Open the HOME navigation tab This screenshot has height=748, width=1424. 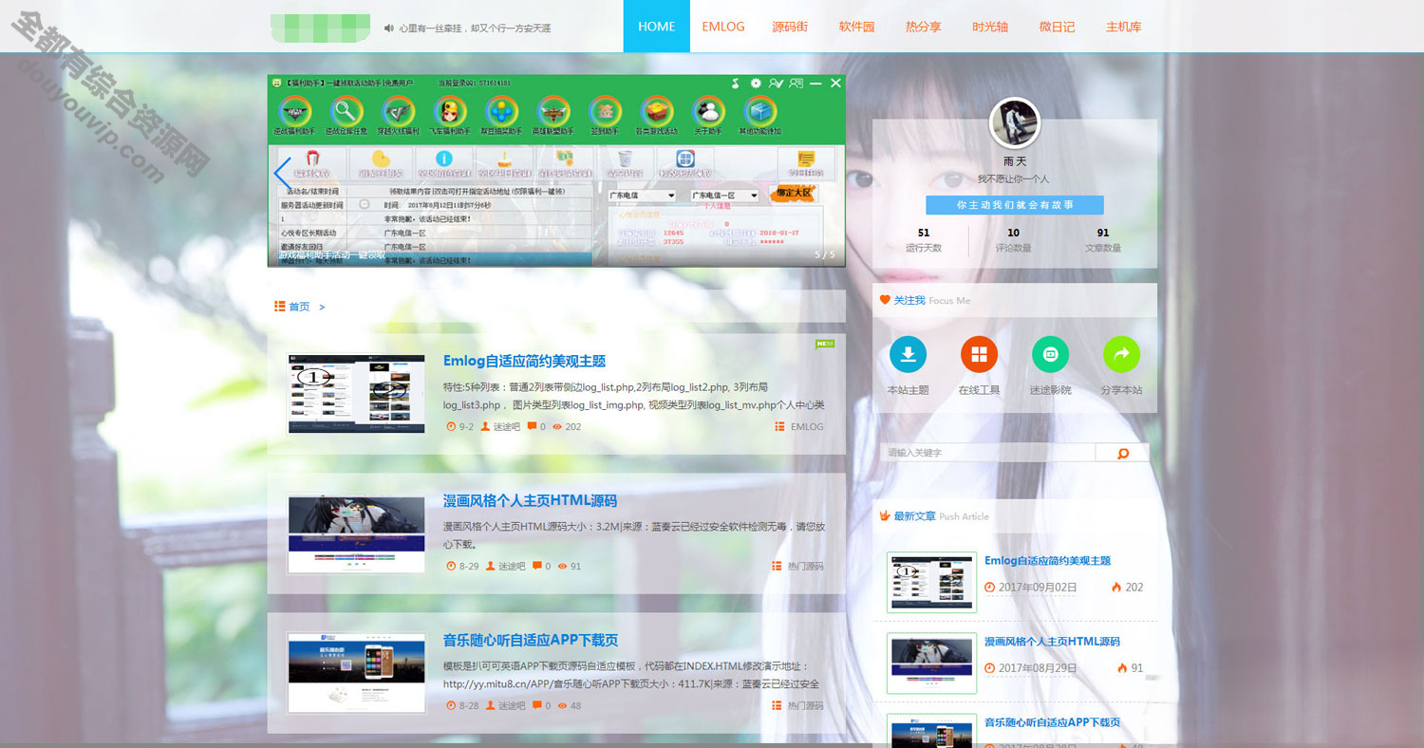pos(657,27)
